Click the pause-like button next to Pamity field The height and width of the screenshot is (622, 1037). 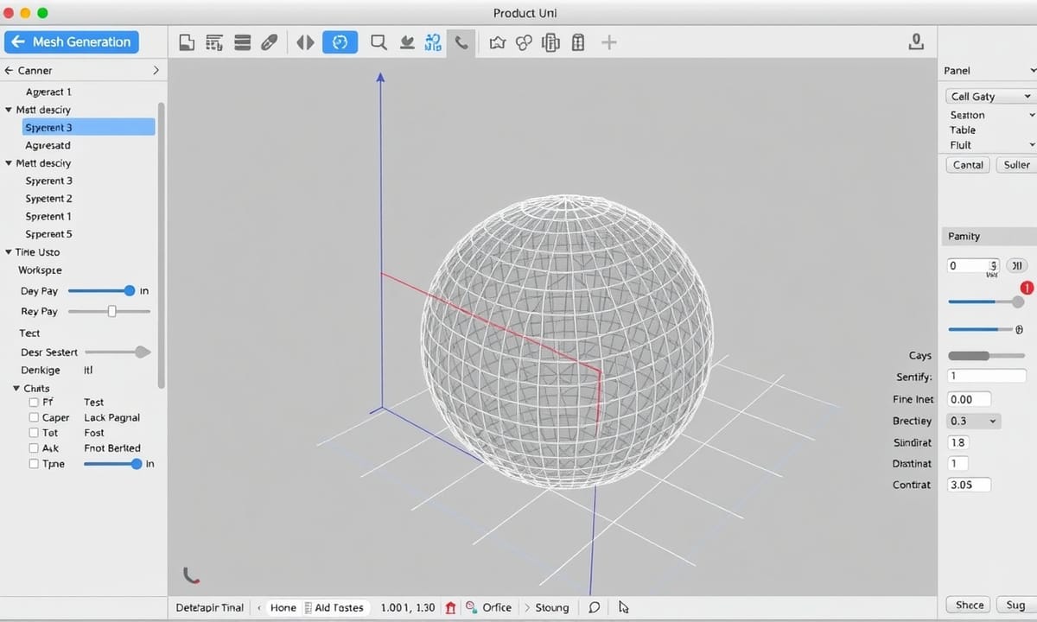tap(1017, 266)
